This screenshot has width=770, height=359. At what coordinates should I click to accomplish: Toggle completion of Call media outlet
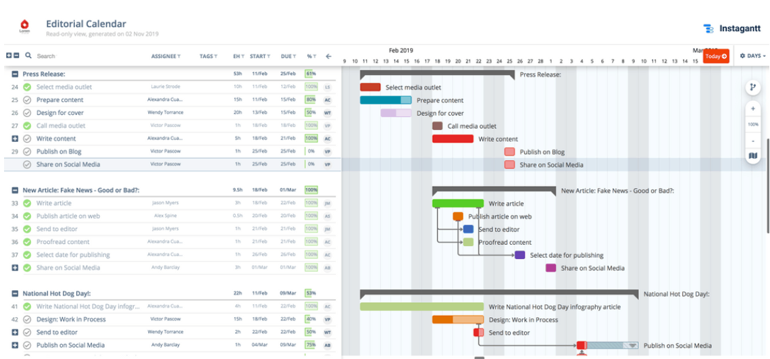pos(27,125)
